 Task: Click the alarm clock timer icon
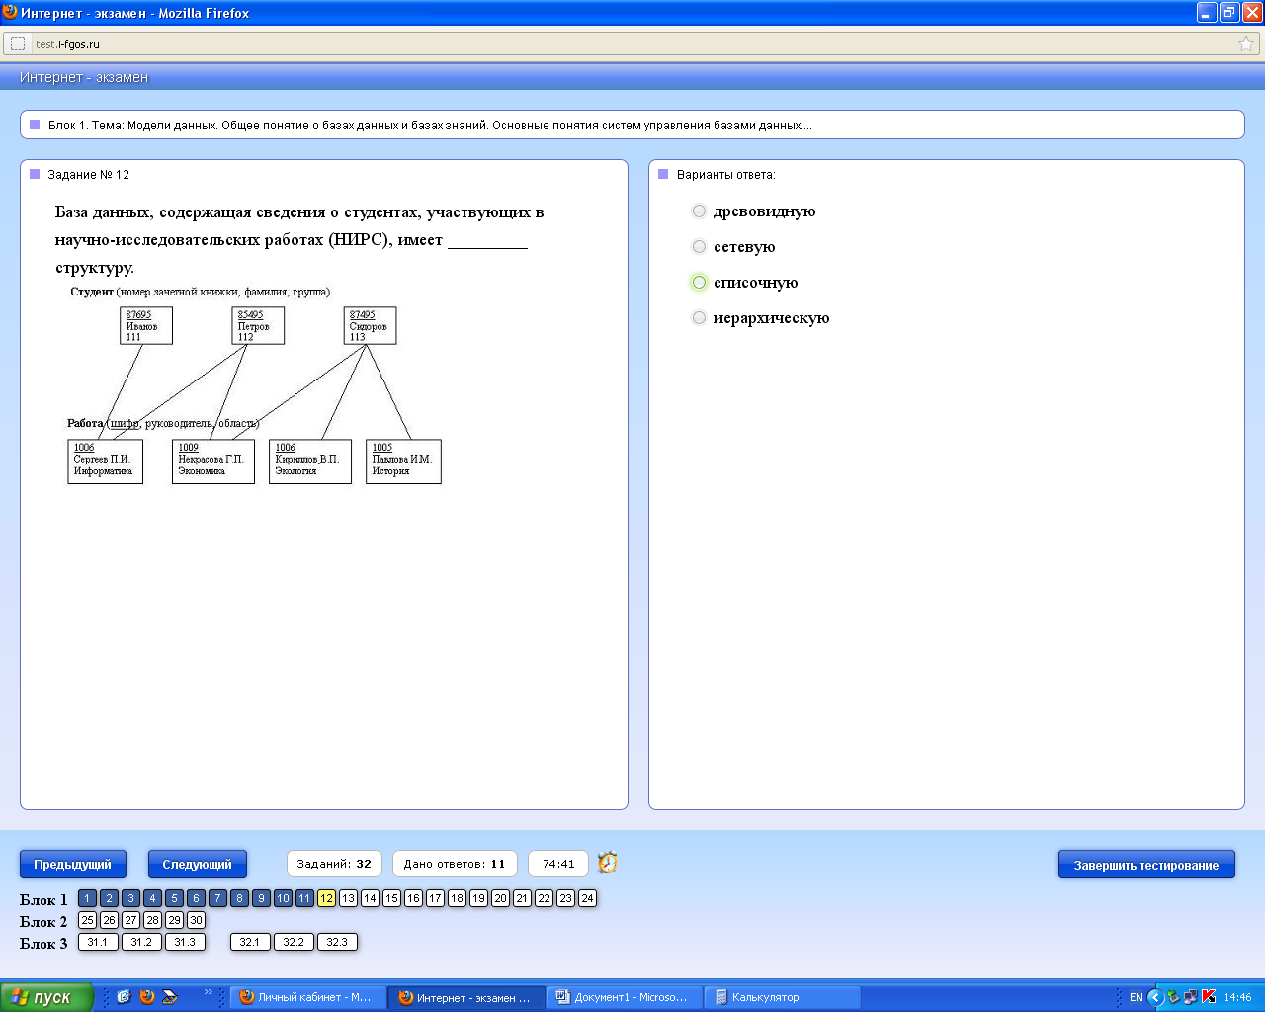click(608, 863)
